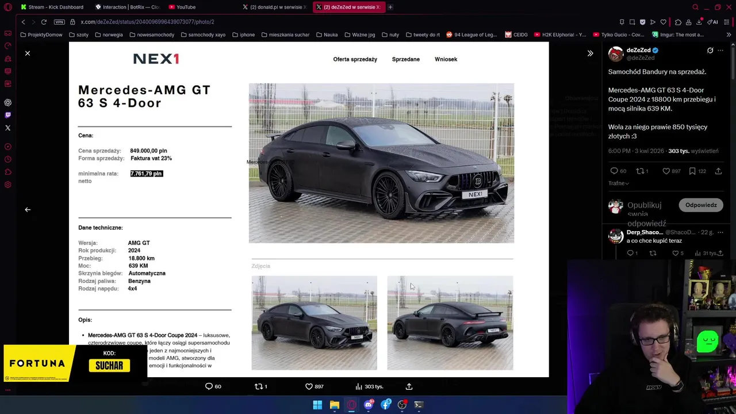
Task: Open Derp_Shaco reply more options
Action: pyautogui.click(x=720, y=232)
